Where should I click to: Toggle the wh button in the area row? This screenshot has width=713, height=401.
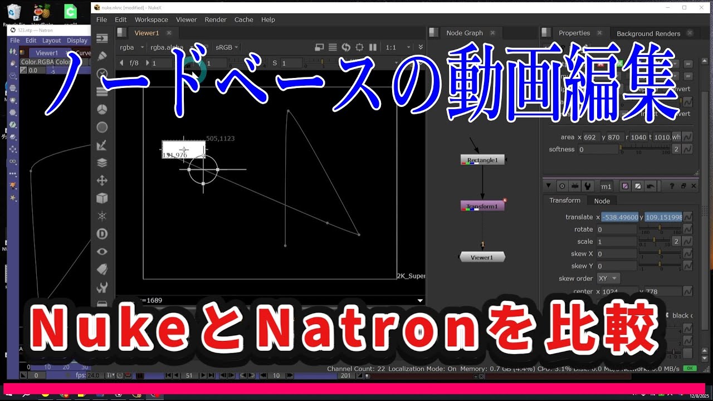[676, 137]
